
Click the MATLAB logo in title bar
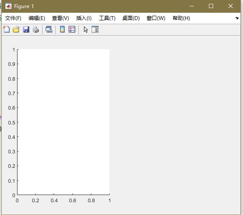click(x=9, y=6)
